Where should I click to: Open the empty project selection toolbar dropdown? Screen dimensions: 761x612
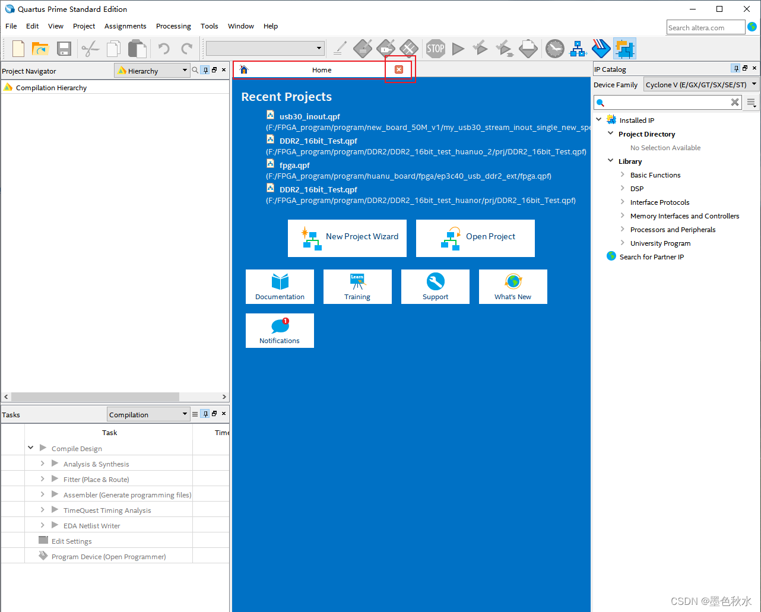pyautogui.click(x=265, y=48)
